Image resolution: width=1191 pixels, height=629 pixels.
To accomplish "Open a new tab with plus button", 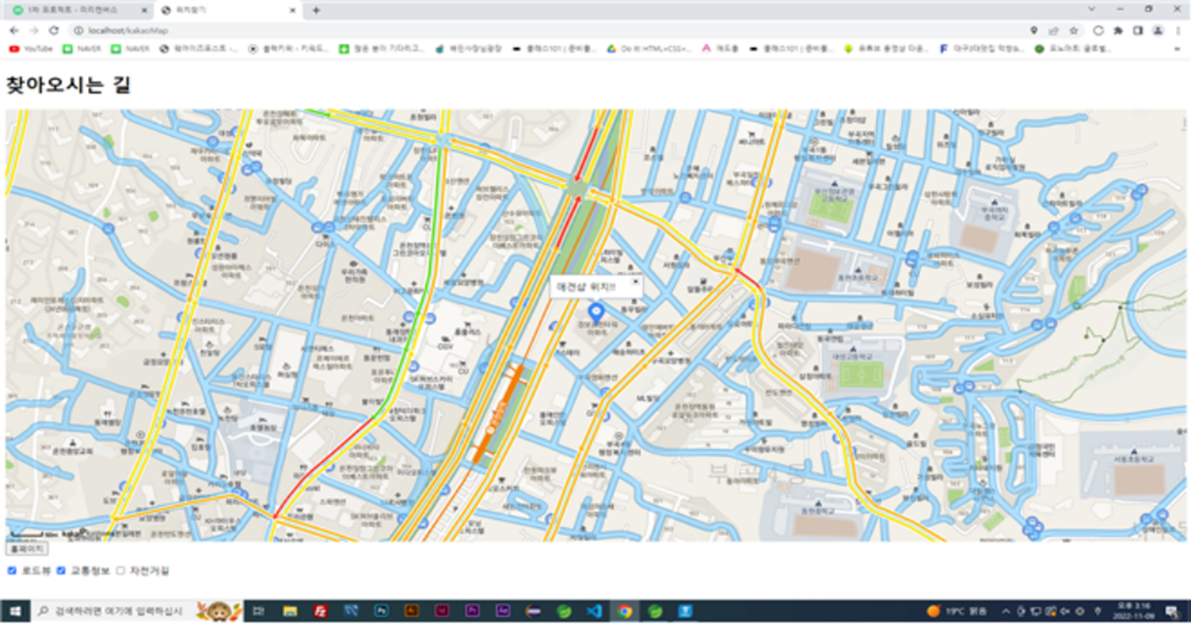I will pyautogui.click(x=316, y=10).
